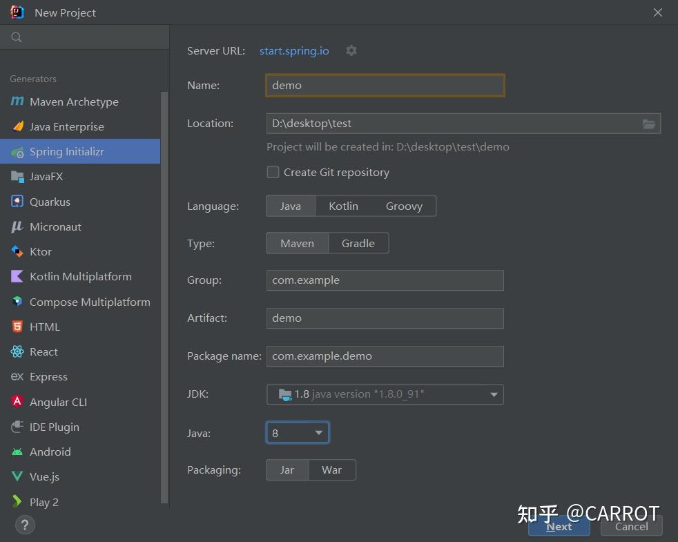
Task: Select Gradle as the build type
Action: pos(358,243)
